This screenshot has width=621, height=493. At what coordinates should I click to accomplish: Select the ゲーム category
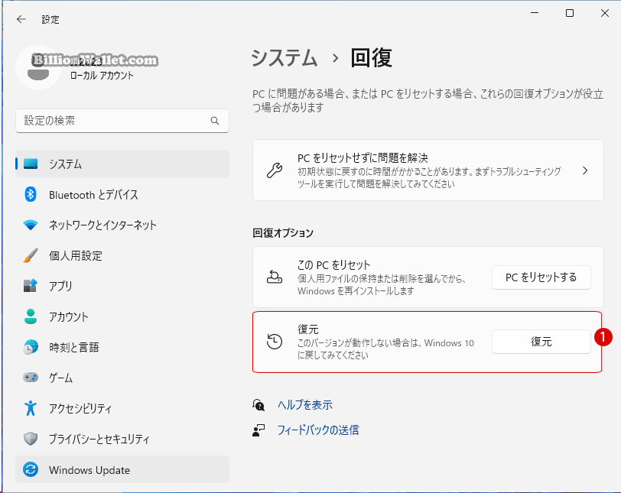tap(122, 378)
